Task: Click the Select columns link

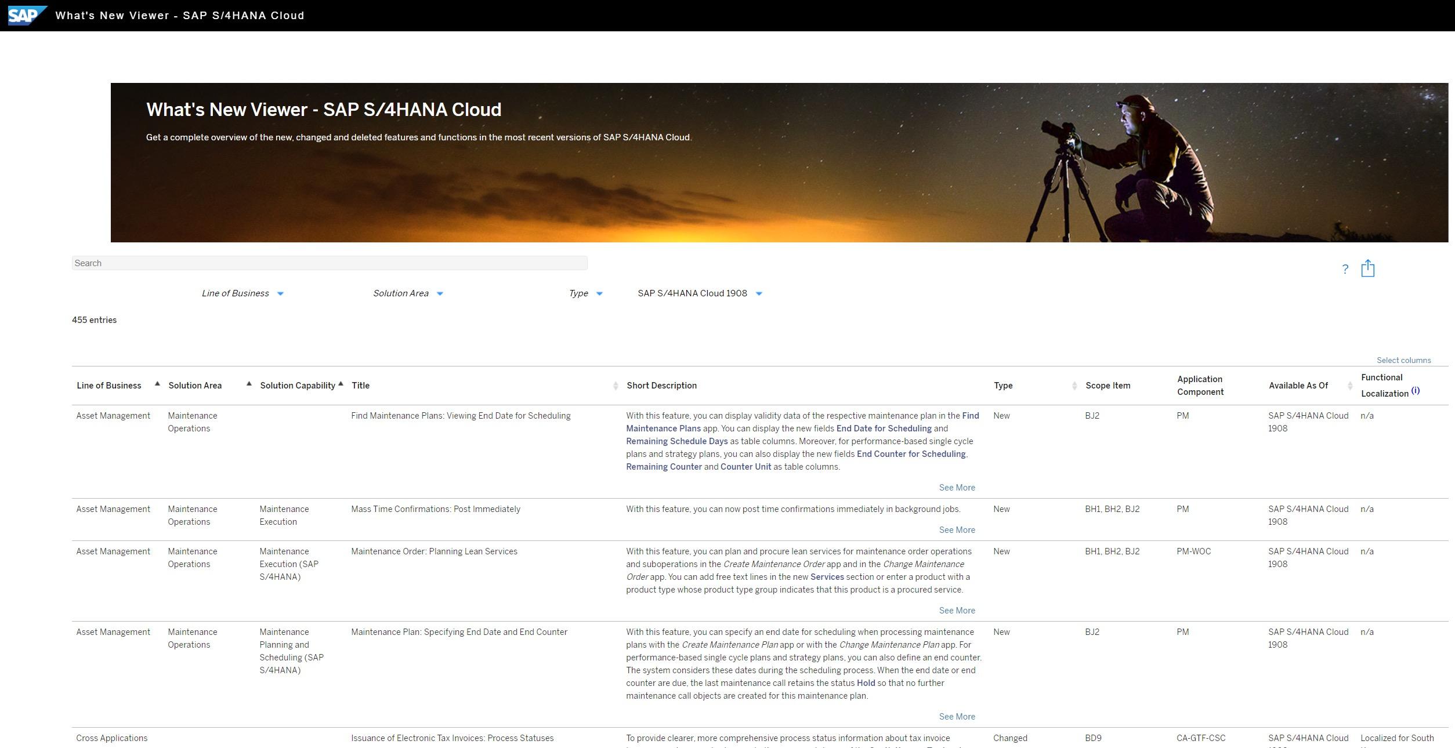Action: point(1403,360)
